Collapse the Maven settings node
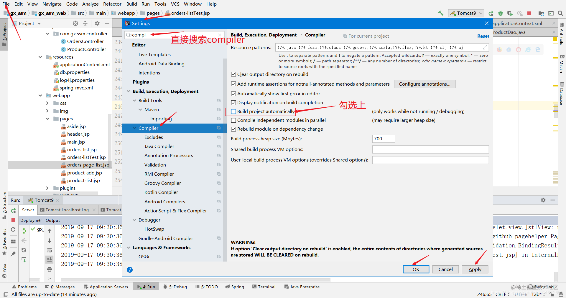Viewport: 566px width, 298px height. pos(140,110)
